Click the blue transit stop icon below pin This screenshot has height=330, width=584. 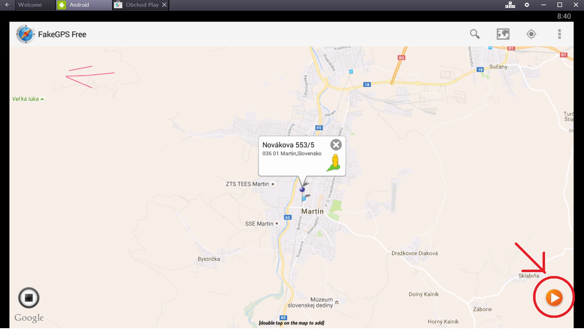(x=304, y=199)
